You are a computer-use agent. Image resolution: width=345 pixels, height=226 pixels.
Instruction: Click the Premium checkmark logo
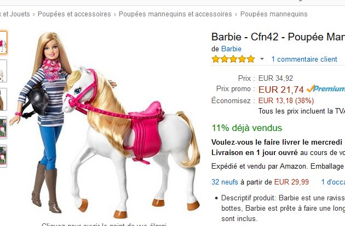[326, 88]
